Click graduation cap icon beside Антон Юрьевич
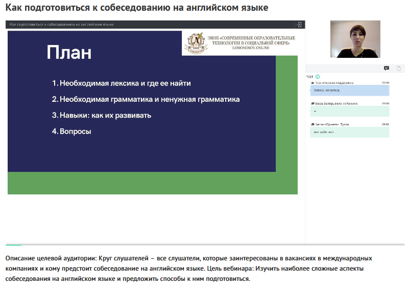Viewport: 409px width, 288px height. pos(312,124)
